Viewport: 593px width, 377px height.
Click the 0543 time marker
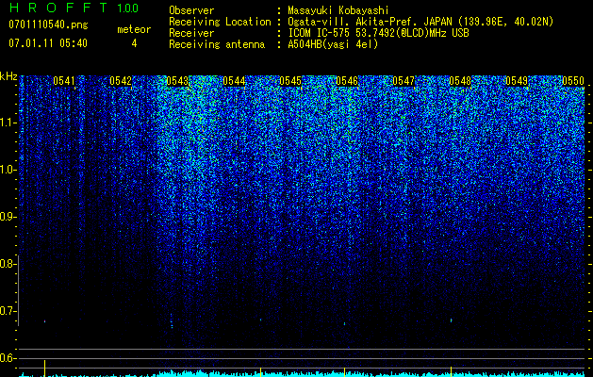coord(177,81)
